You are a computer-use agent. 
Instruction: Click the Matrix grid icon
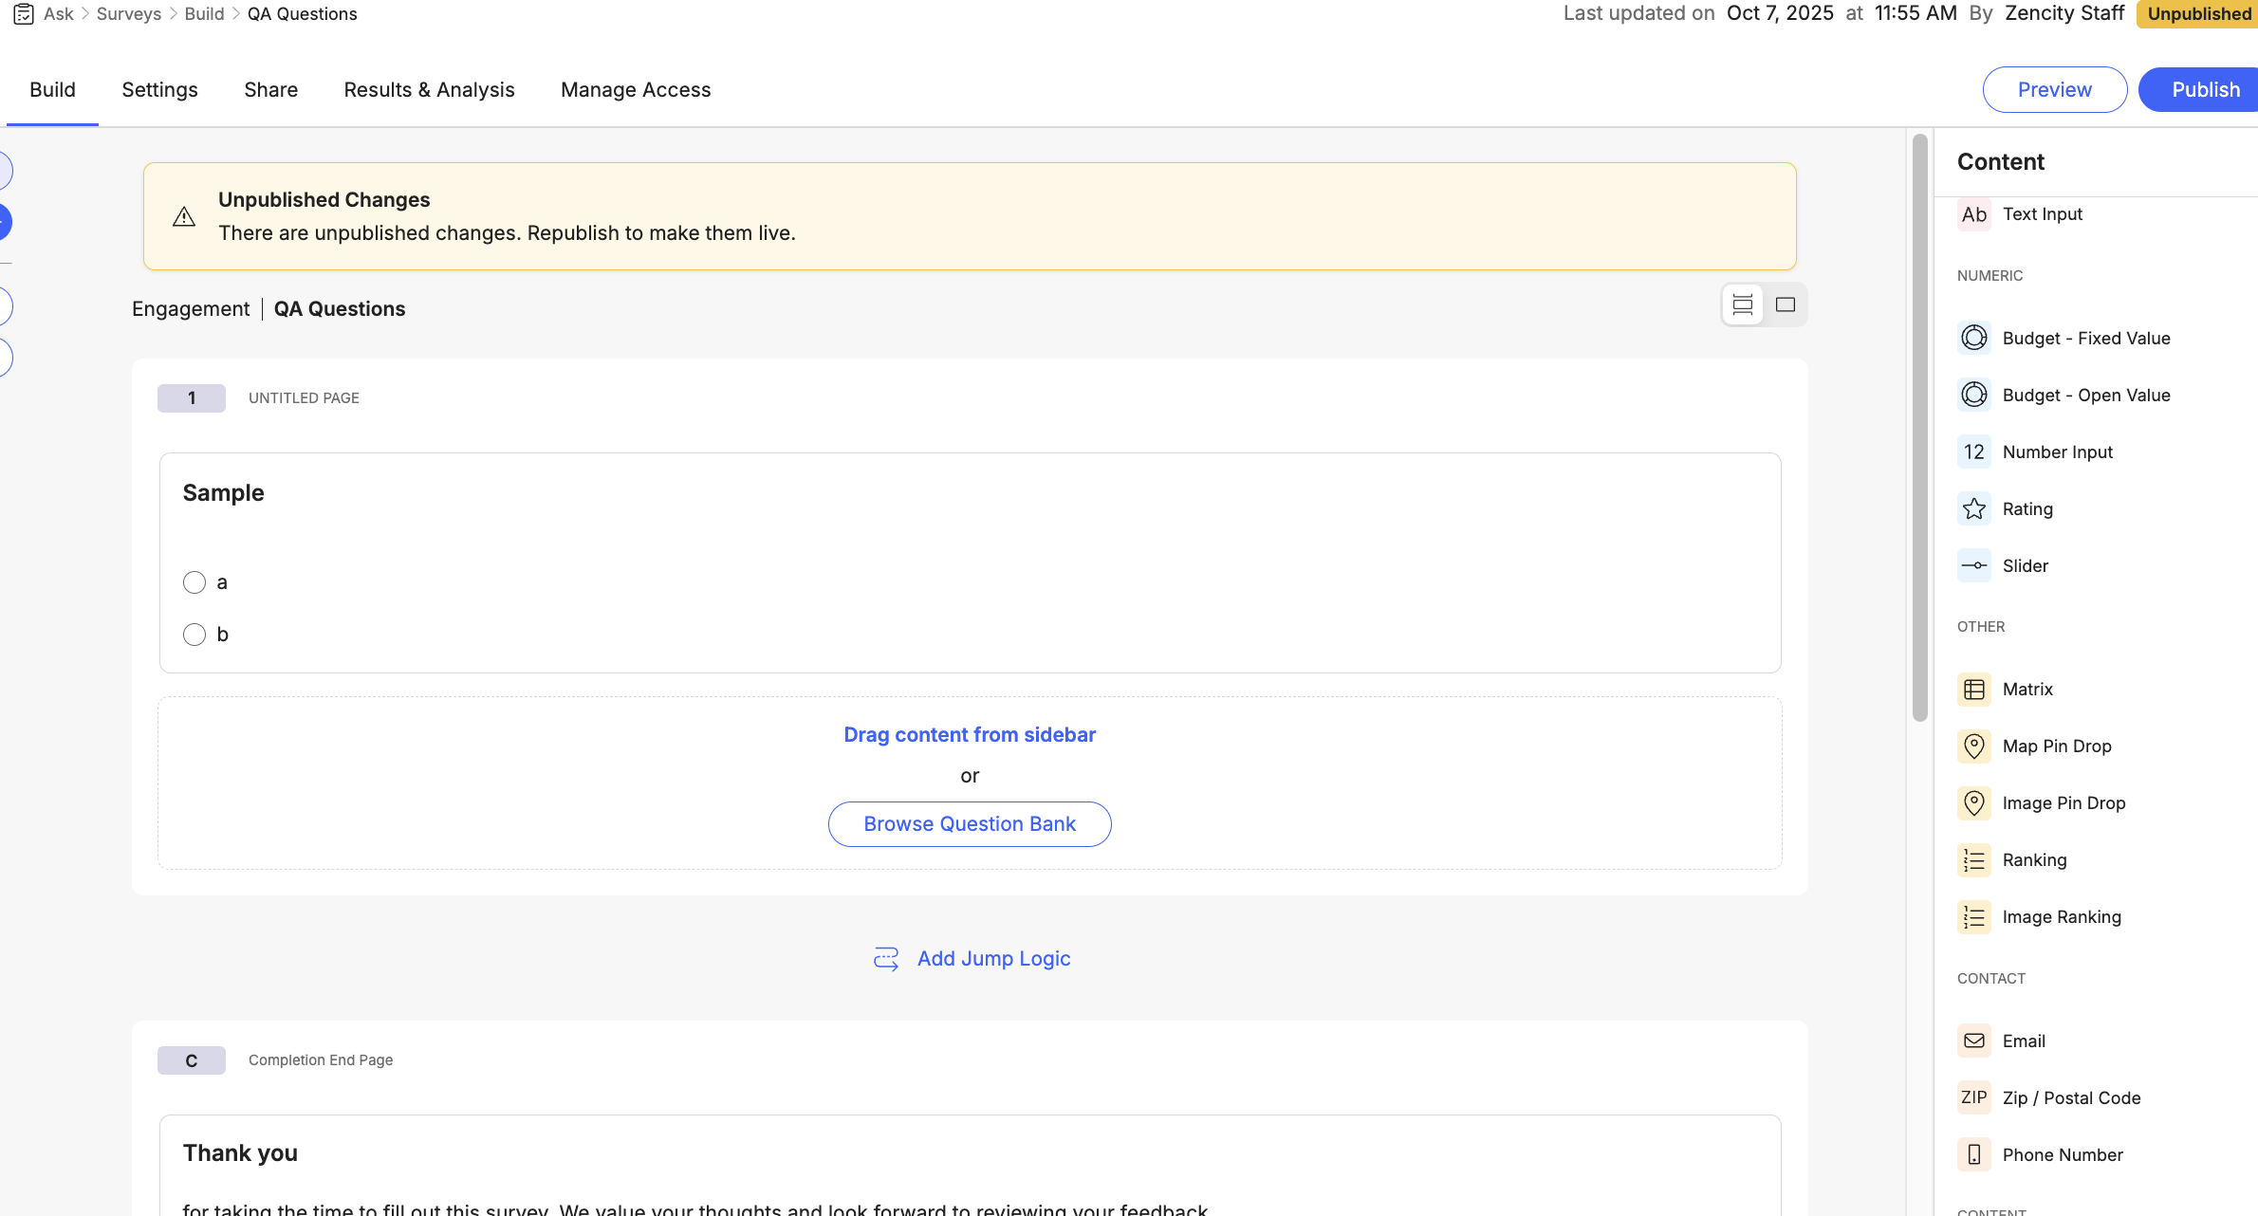pos(1974,690)
